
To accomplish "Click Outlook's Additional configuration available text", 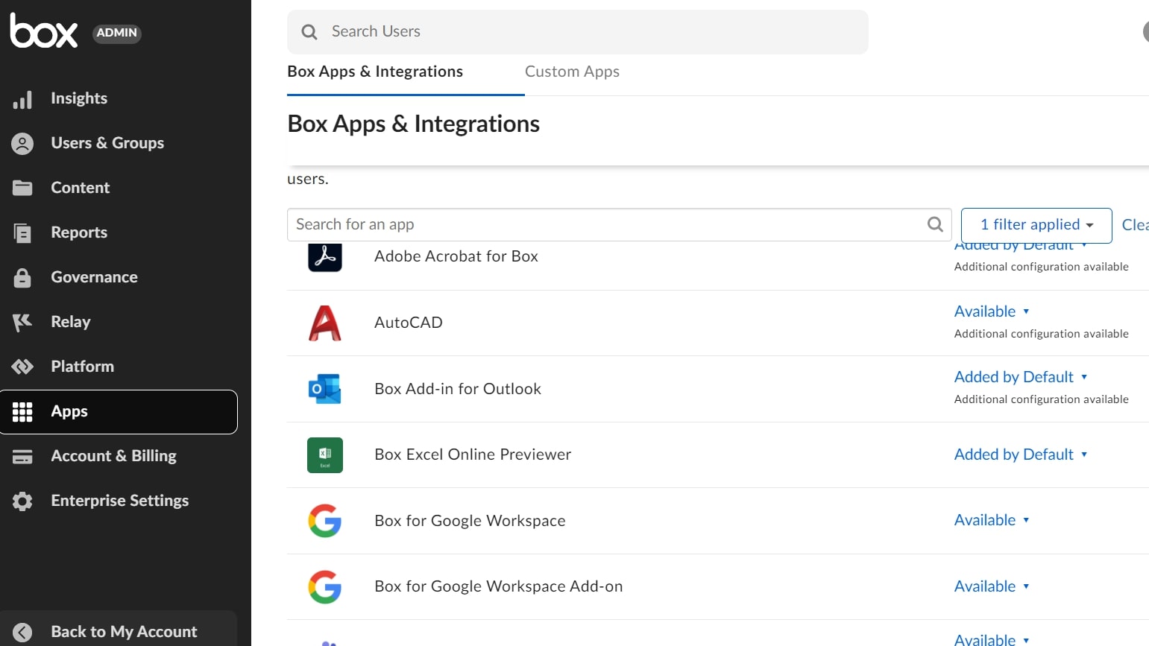I will point(1041,399).
